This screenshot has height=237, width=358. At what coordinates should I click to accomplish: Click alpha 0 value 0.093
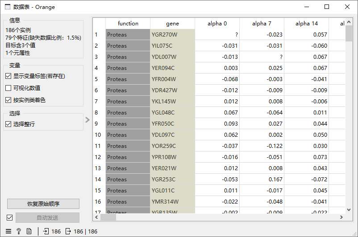pos(217,124)
